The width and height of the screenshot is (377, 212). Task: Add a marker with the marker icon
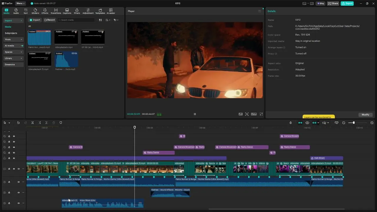pyautogui.click(x=61, y=123)
